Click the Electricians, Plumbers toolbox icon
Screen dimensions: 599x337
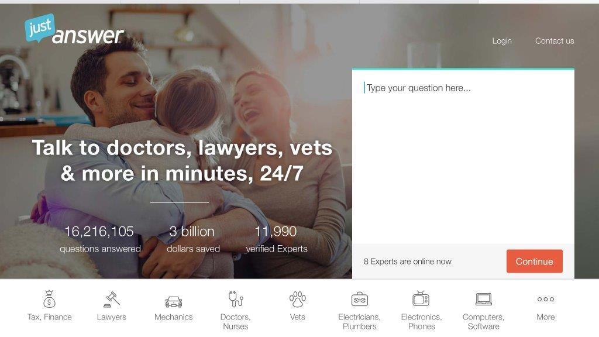click(360, 300)
